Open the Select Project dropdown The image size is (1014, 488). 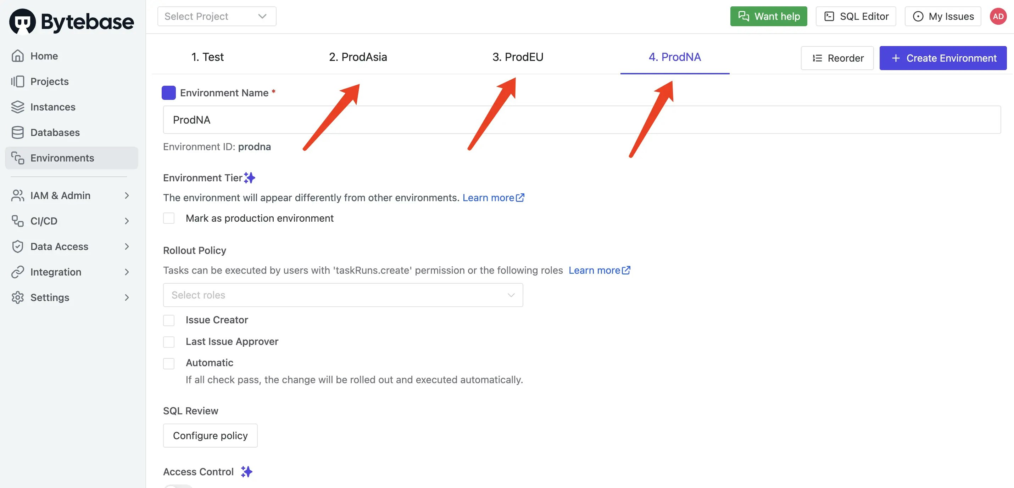coord(217,17)
